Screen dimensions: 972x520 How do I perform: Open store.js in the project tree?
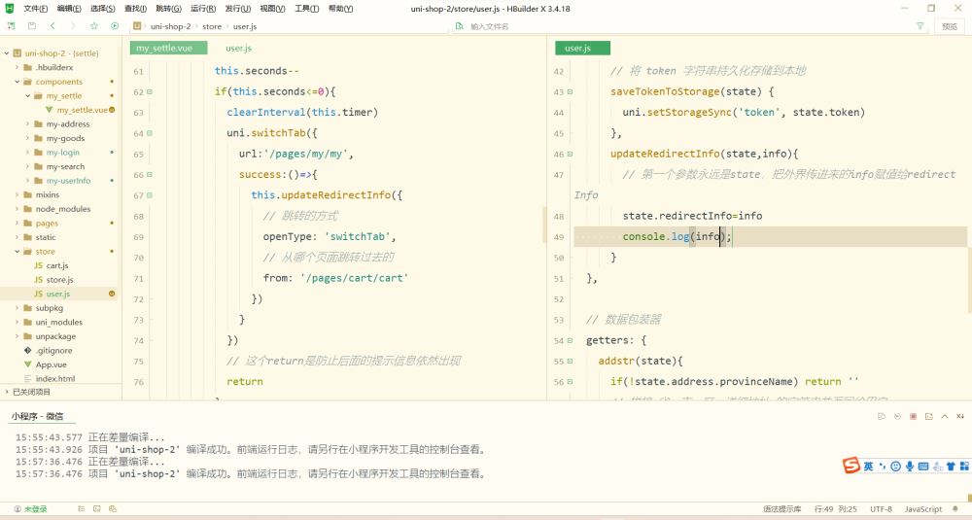pyautogui.click(x=59, y=280)
